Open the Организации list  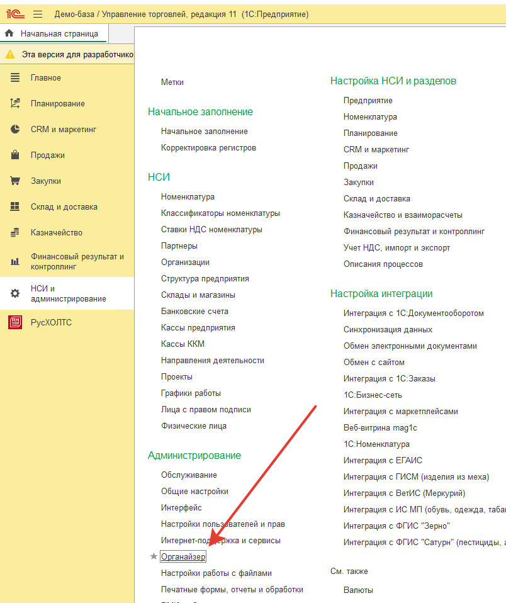185,262
